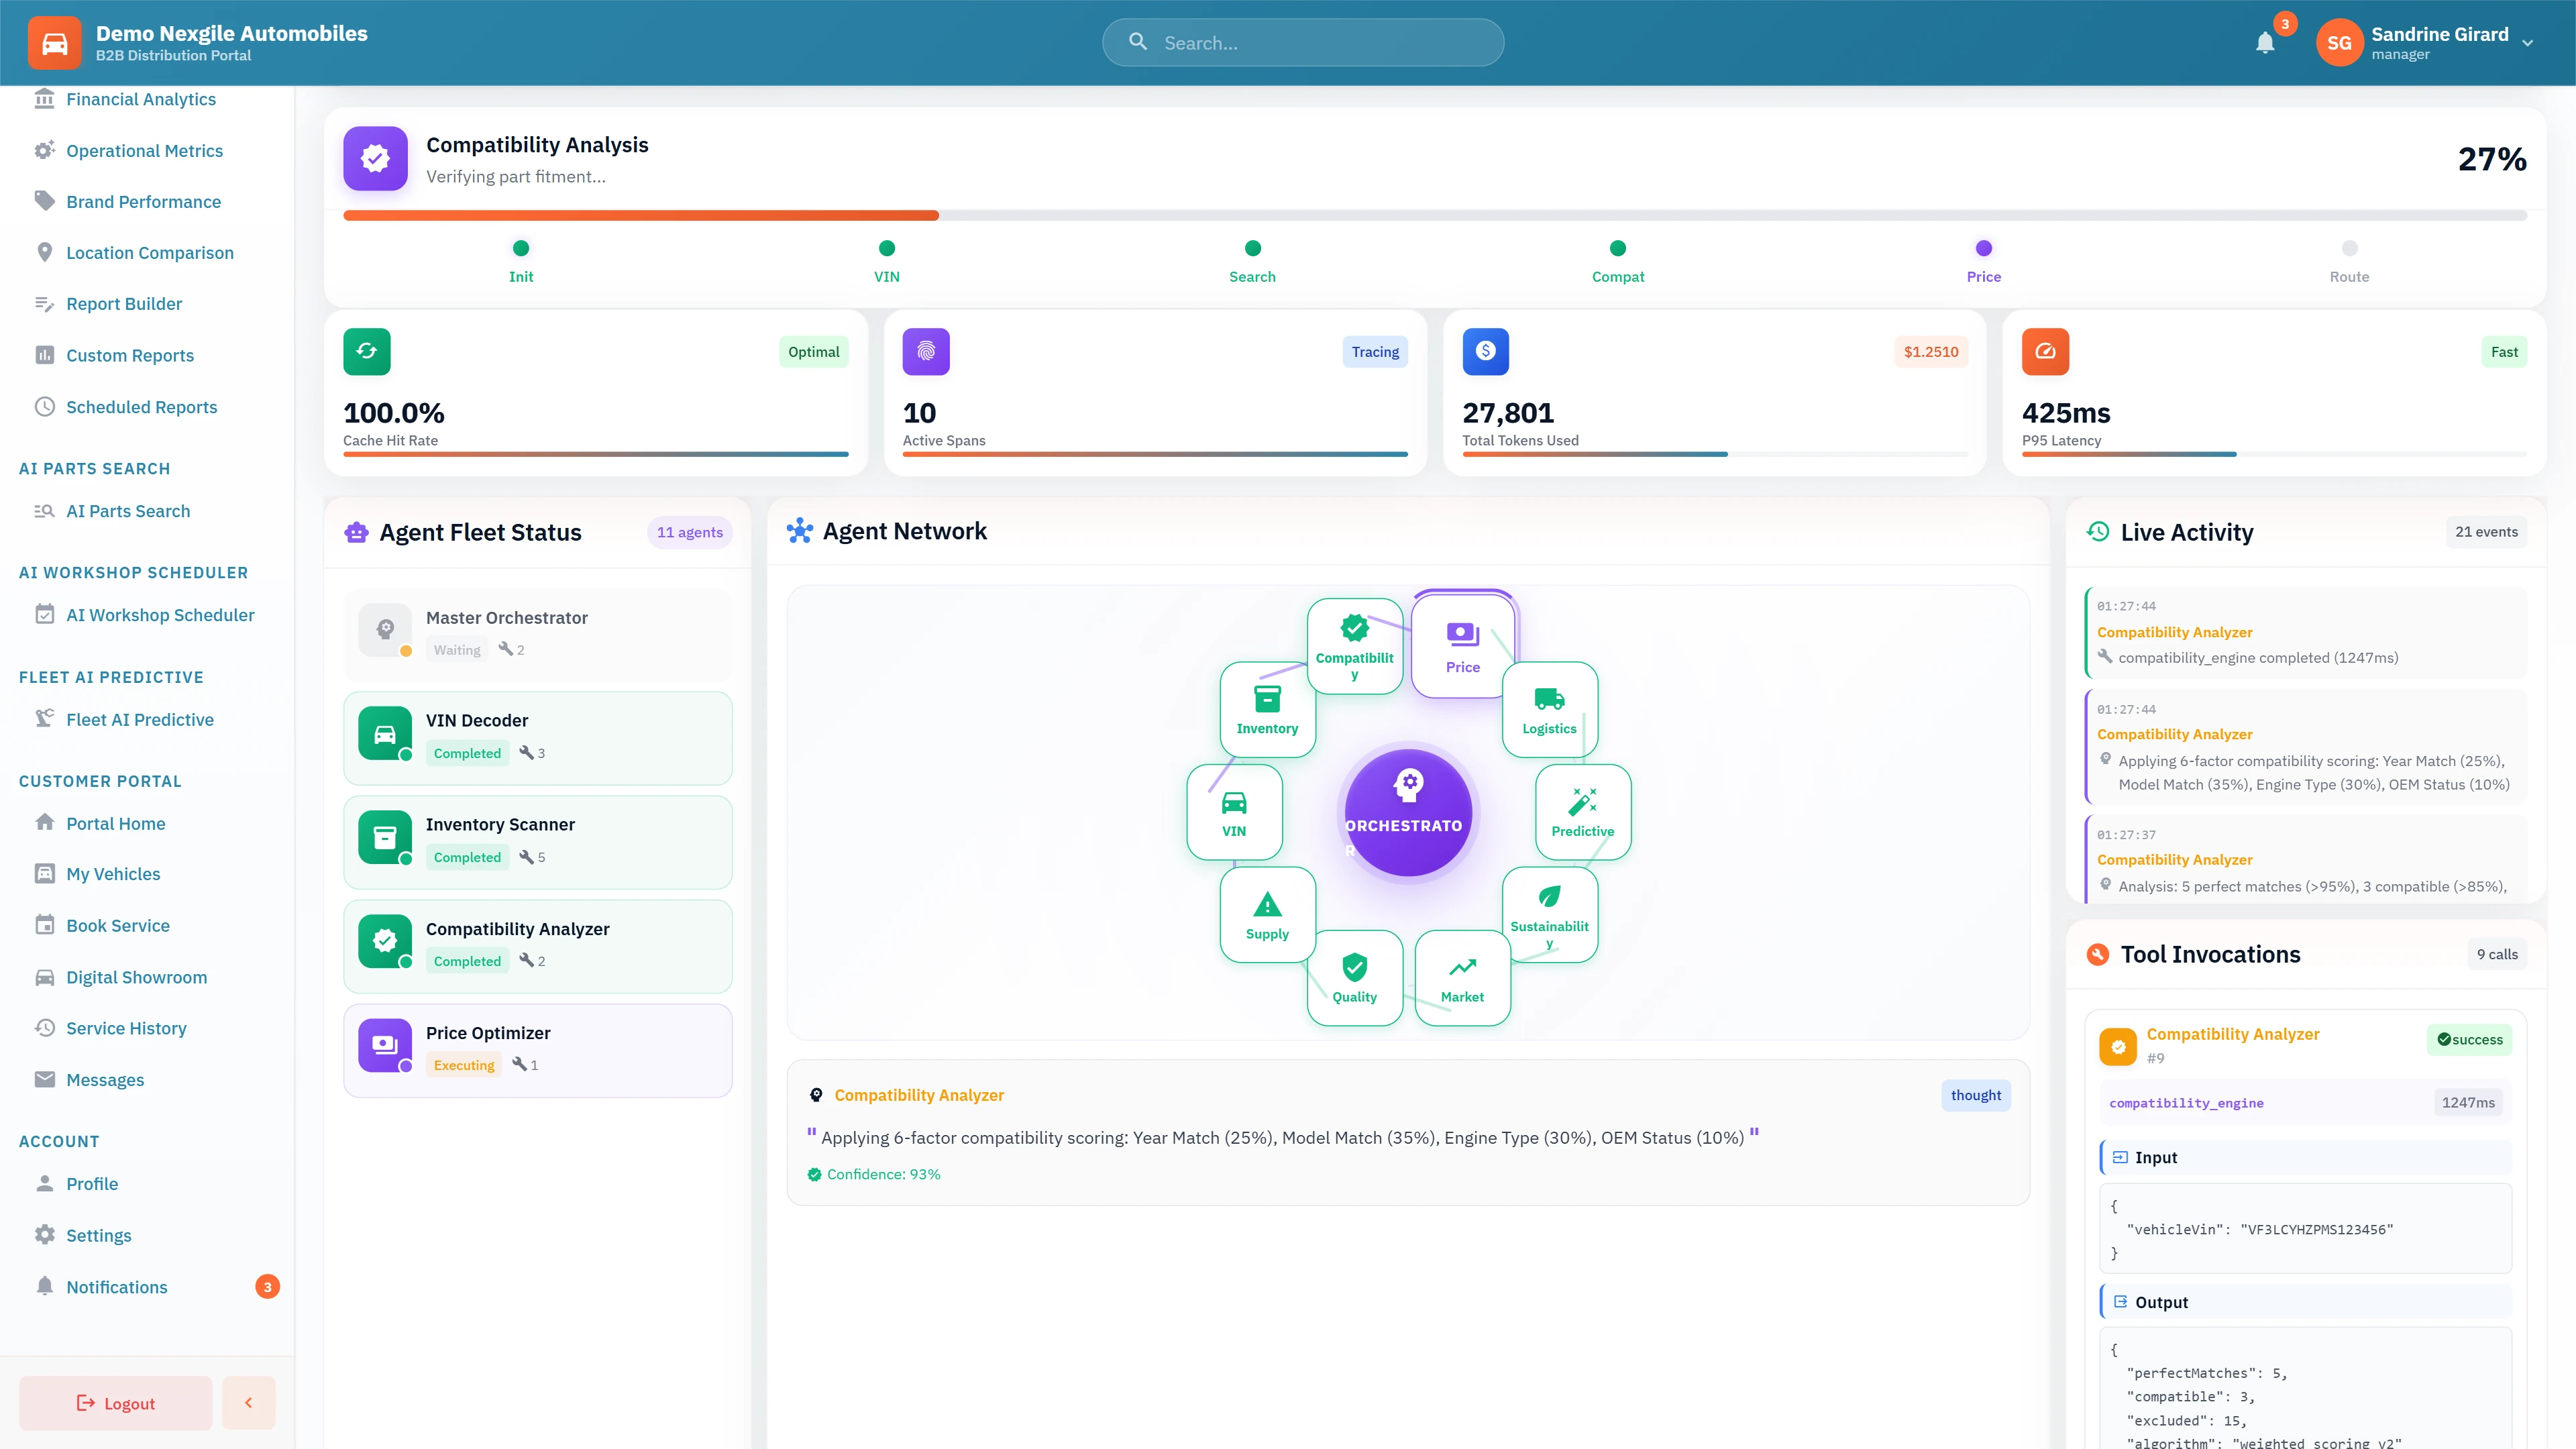Expand the Input section of Compatibility Analyzer
This screenshot has width=2576, height=1449.
tap(2156, 1157)
